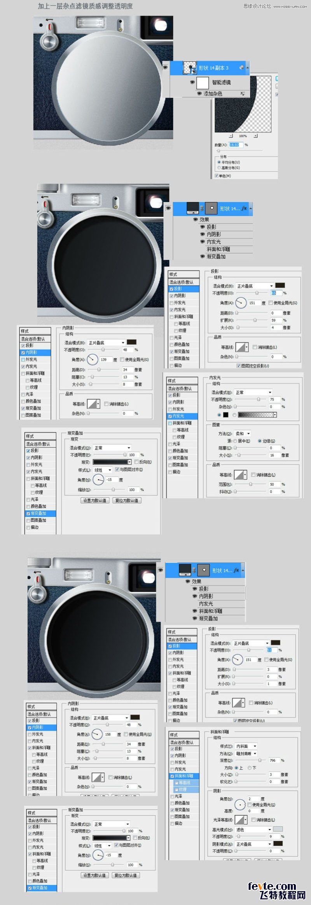Open the 高光模式 dropdown showing 滤色
Screen dimensions: 311x905
point(253,829)
